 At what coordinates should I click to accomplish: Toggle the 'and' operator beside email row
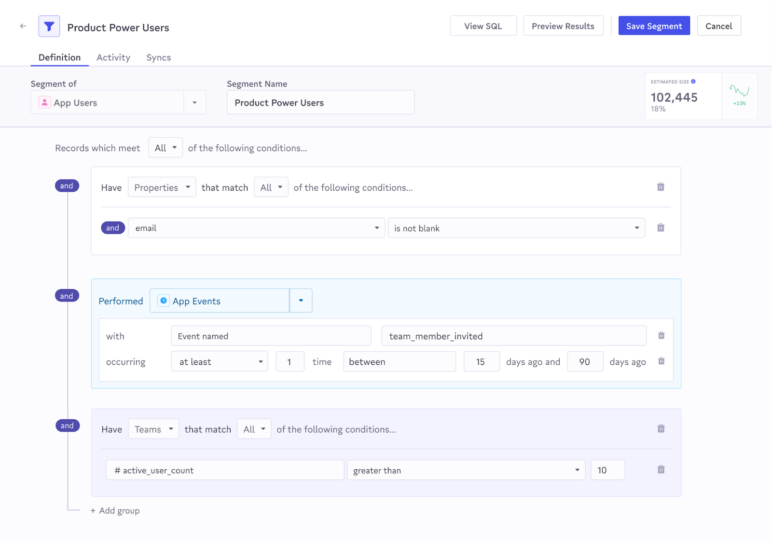tap(112, 228)
